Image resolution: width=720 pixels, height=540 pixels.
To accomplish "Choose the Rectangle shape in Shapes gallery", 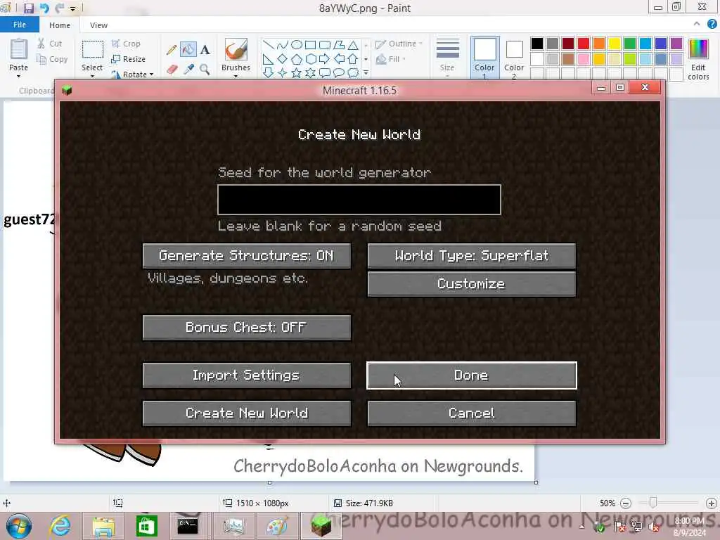I will coord(310,44).
